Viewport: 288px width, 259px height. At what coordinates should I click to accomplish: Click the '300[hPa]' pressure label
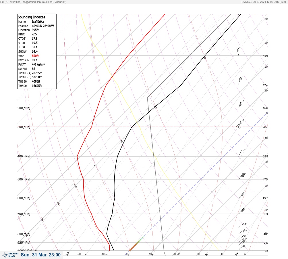24,127
